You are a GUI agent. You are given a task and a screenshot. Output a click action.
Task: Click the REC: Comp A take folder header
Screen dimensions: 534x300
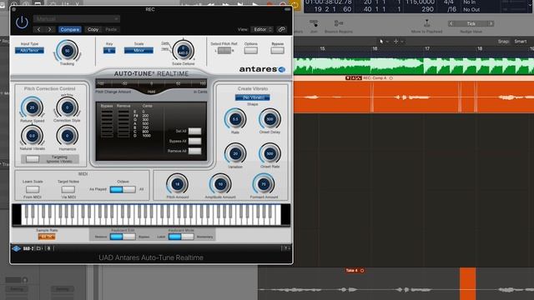tap(375, 77)
